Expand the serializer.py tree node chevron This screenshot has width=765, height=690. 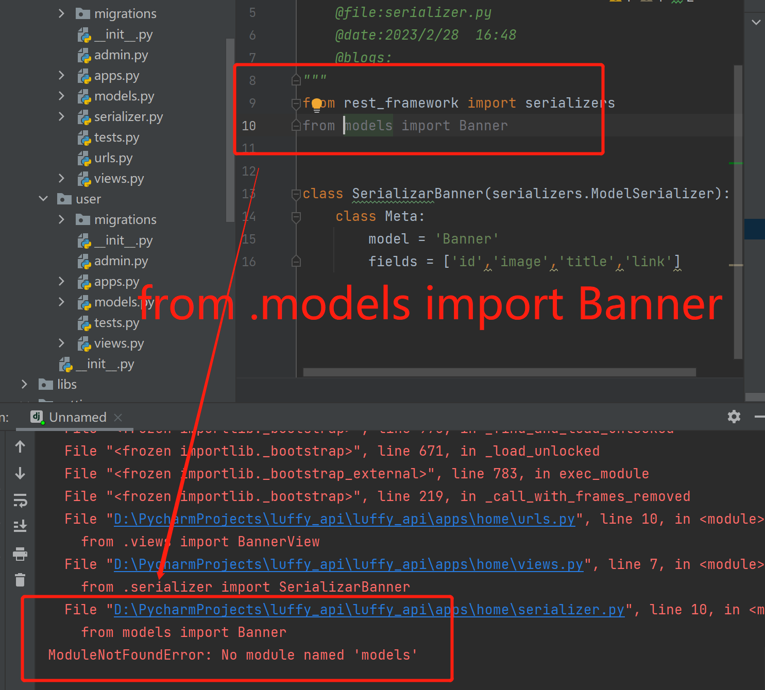61,117
